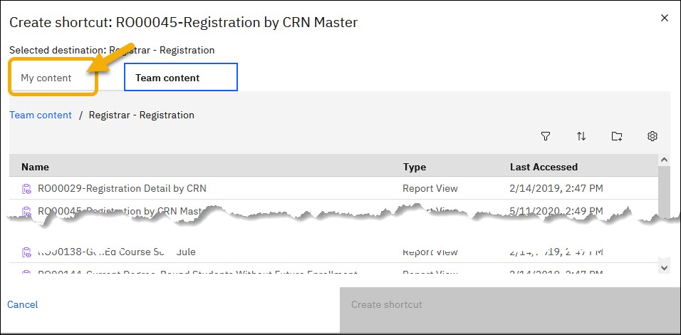The height and width of the screenshot is (335, 681).
Task: Click the report icon beside RO00045
Action: [x=26, y=211]
